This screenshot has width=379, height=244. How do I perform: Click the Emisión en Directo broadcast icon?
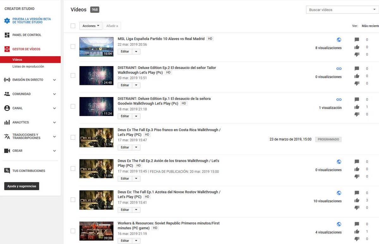[x=7, y=80]
